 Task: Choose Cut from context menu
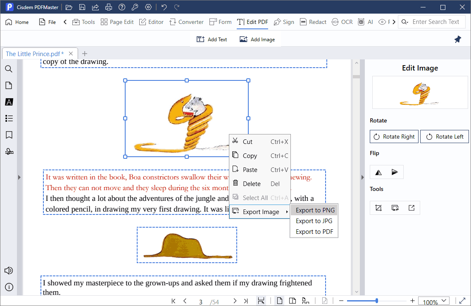point(260,142)
